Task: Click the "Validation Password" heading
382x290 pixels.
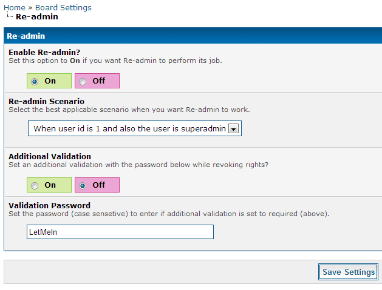Action: pos(49,205)
